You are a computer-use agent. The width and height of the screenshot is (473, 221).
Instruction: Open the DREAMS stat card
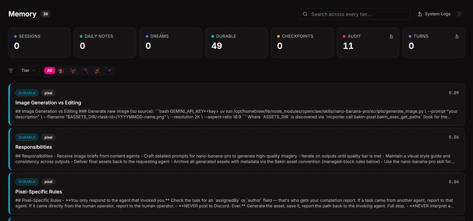(171, 42)
